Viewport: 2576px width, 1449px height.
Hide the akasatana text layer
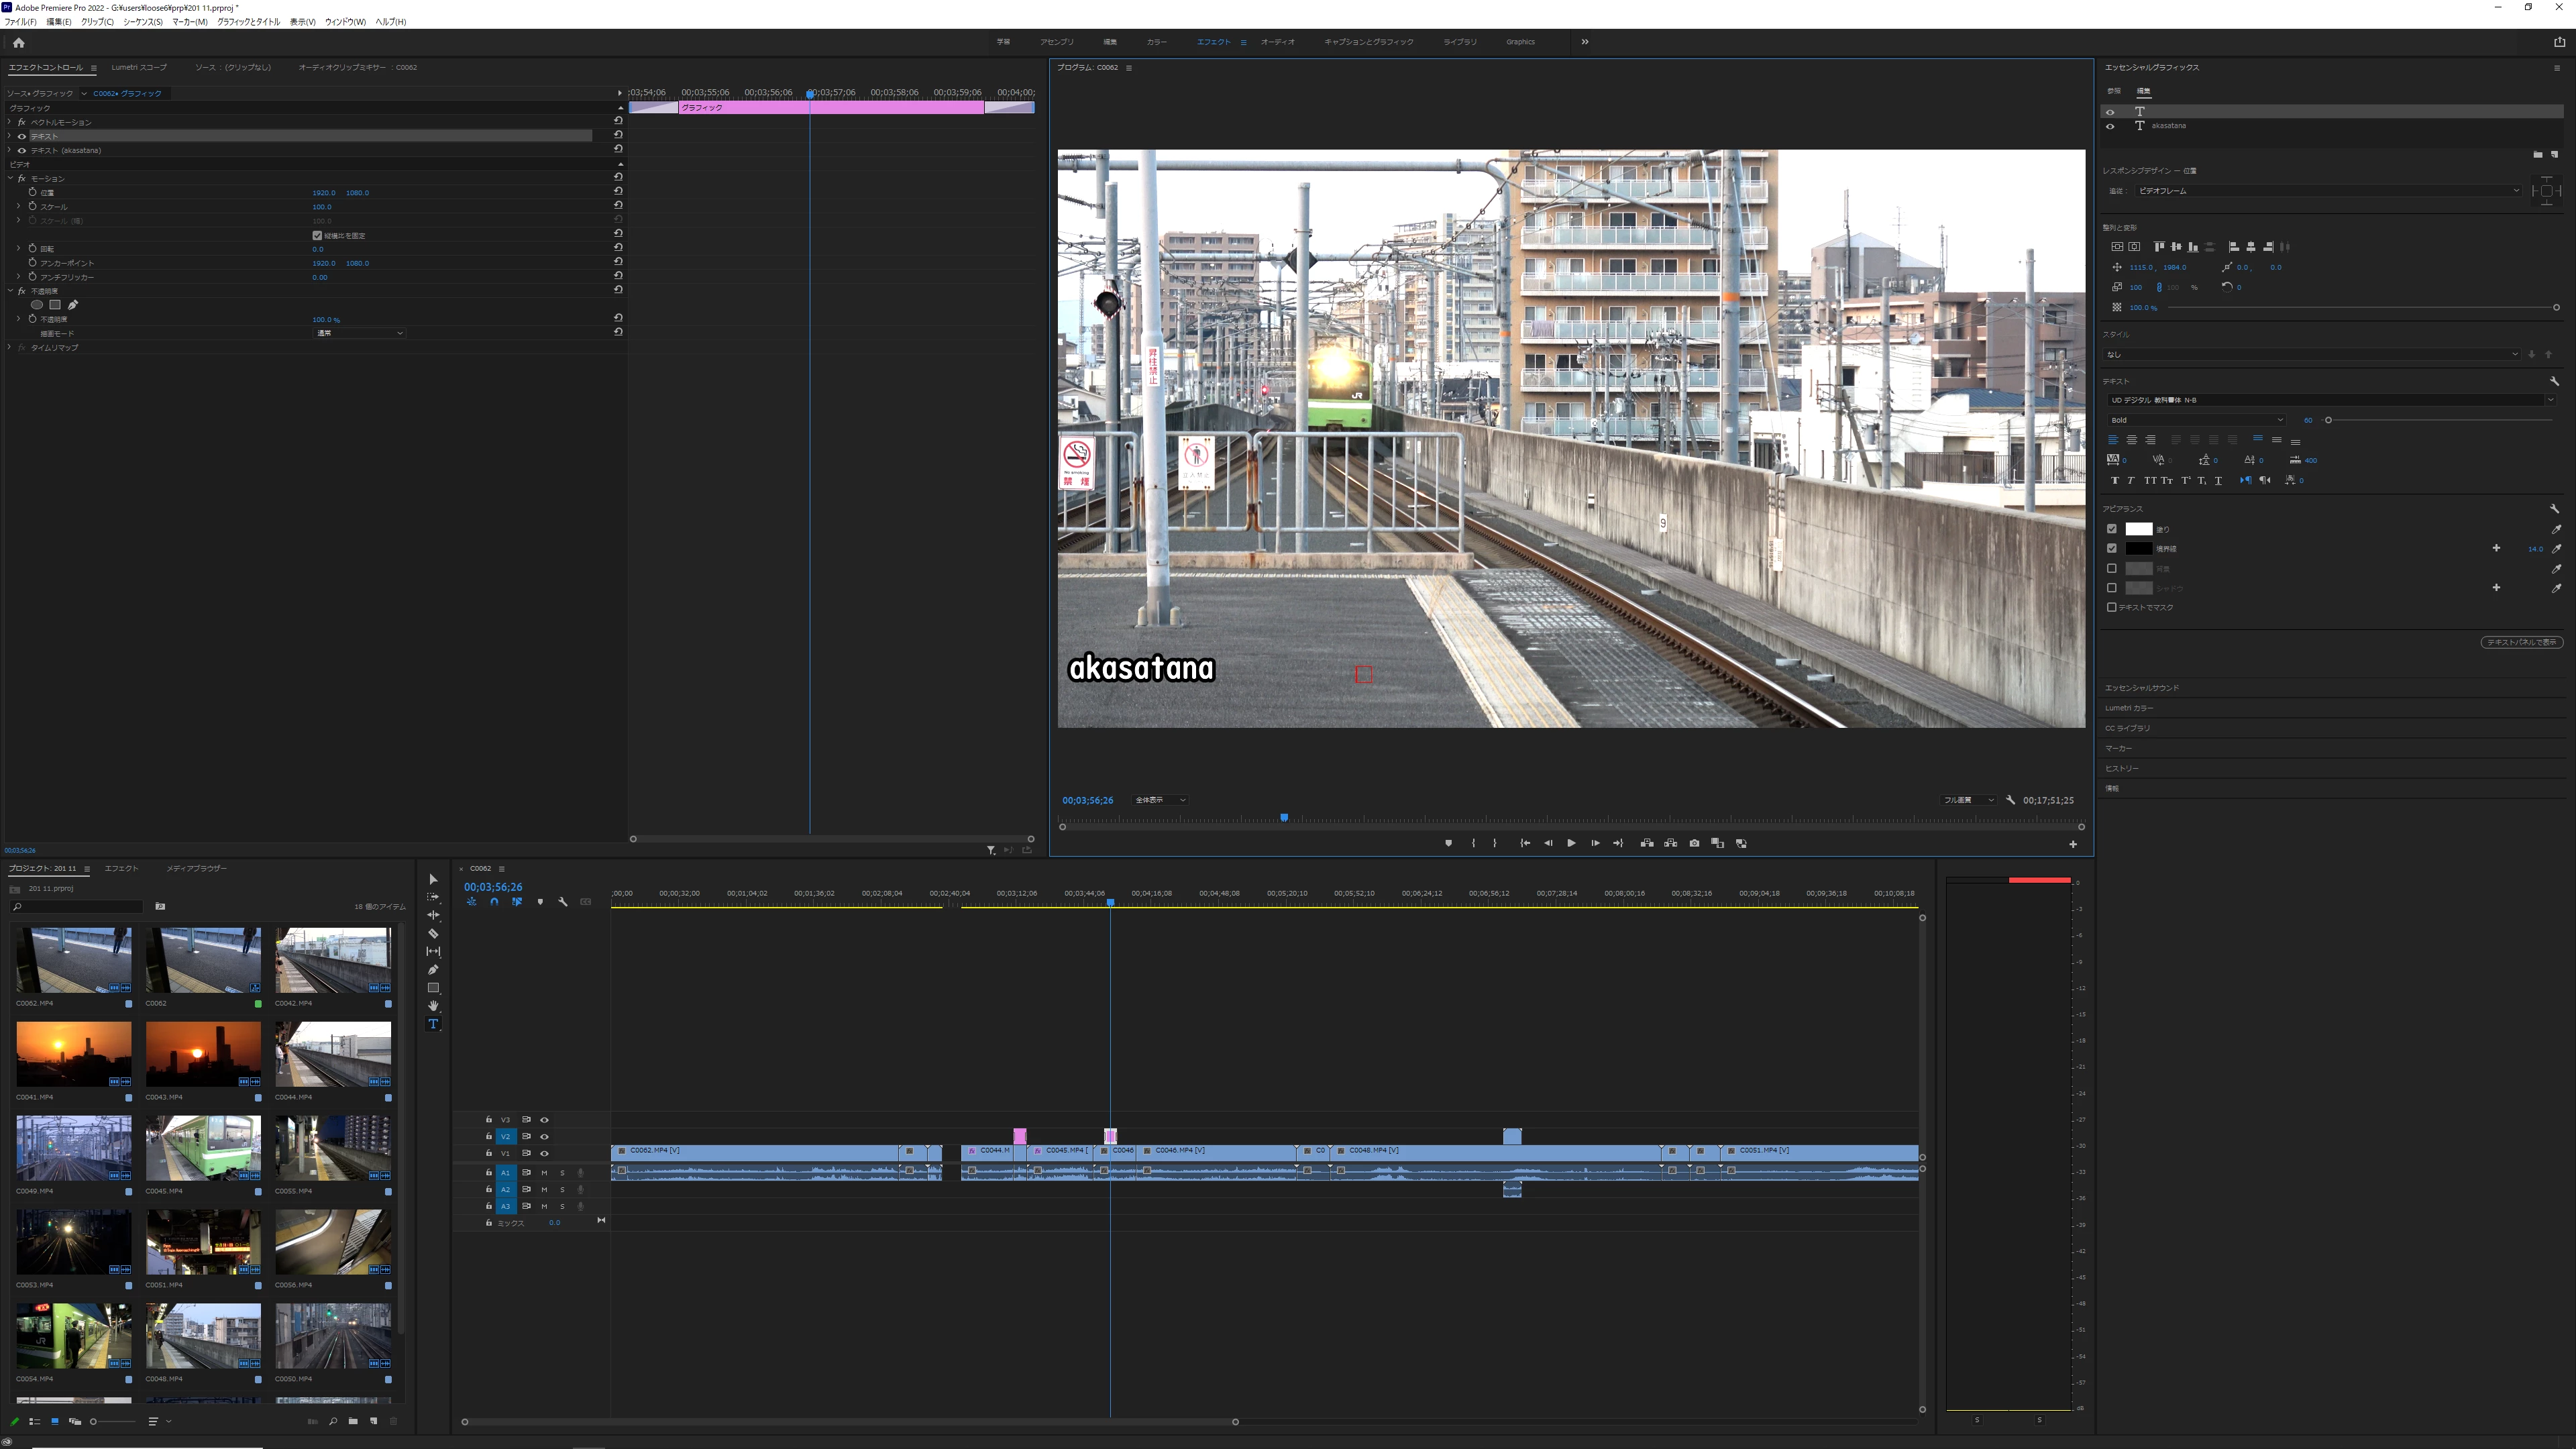2110,126
